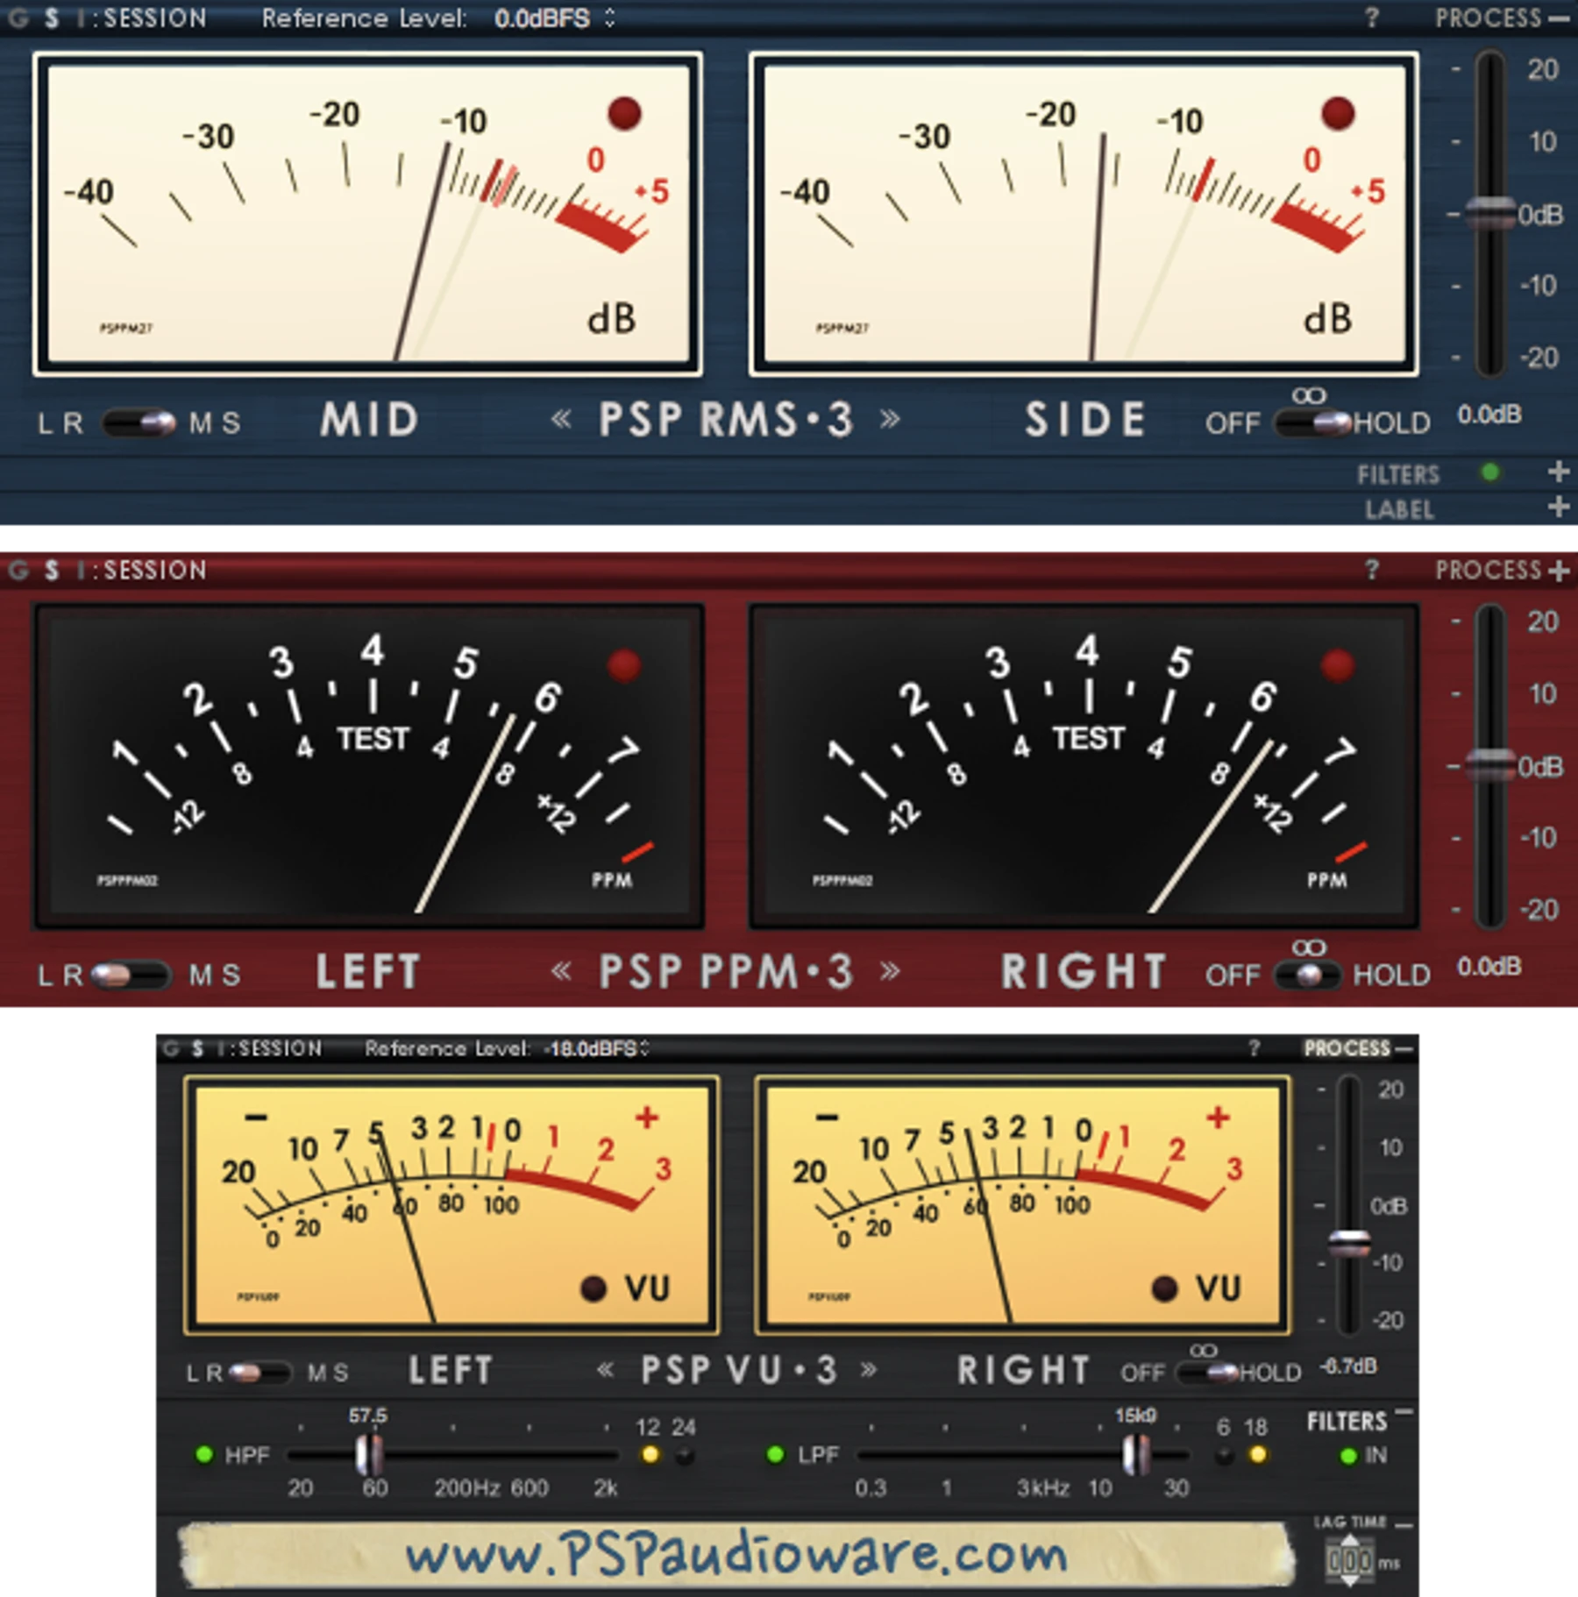Click the LPF frequency slider handle at 15k9
1578x1597 pixels.
point(1136,1455)
